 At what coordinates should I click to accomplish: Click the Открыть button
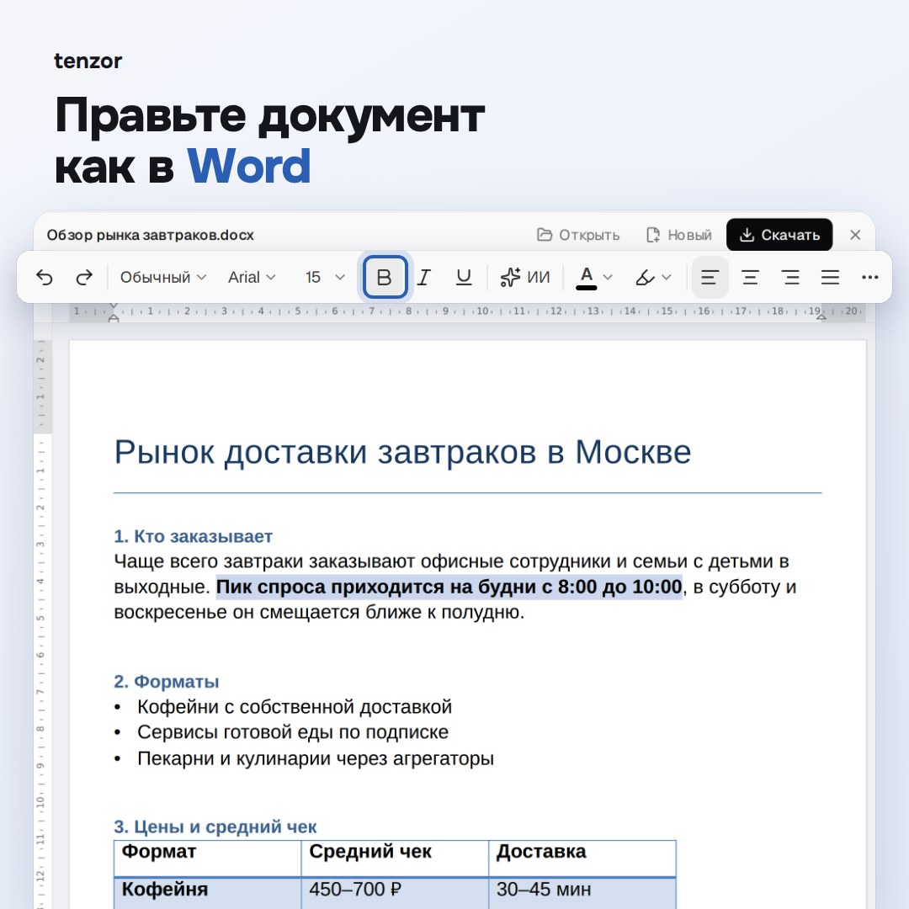(578, 235)
